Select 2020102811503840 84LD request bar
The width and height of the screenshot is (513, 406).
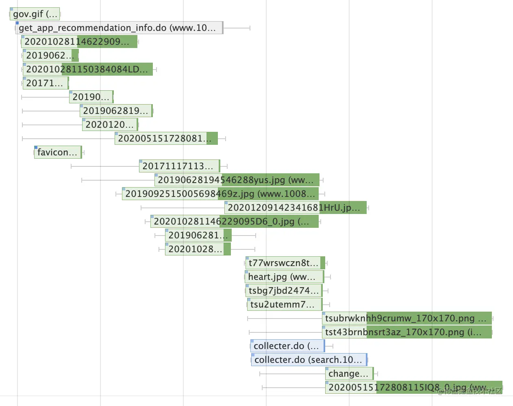[88, 69]
